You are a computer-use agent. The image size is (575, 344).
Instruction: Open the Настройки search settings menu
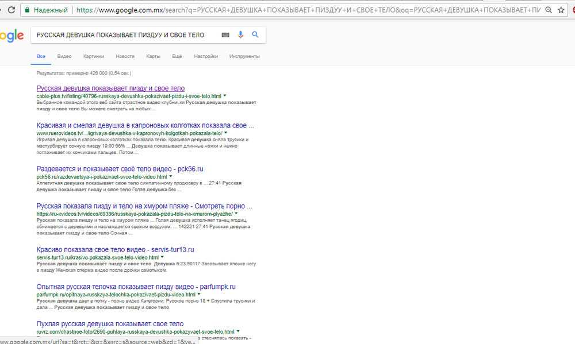point(205,56)
